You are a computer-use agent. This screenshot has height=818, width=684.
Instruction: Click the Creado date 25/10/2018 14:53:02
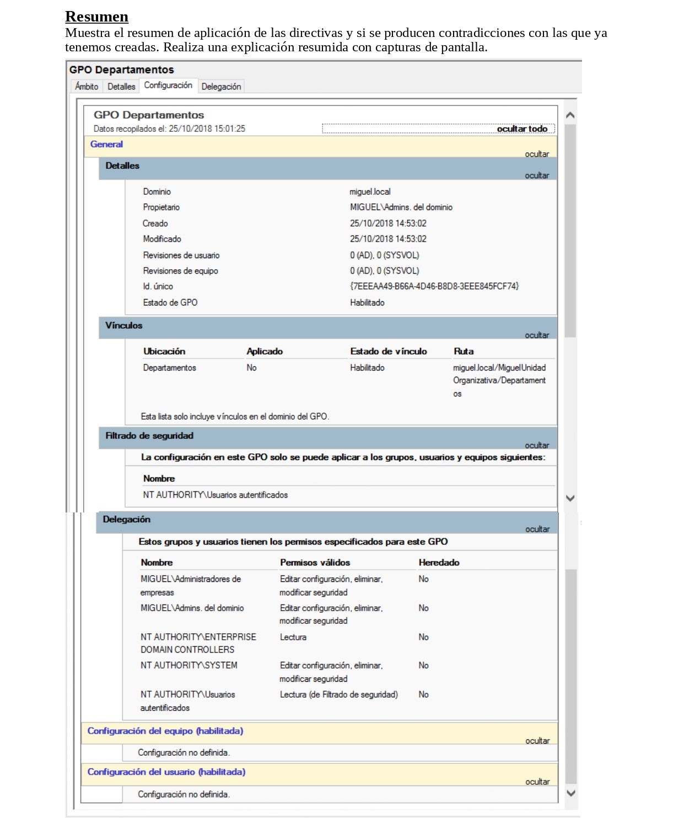388,223
